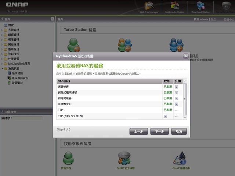Select 總覽 overview in sidebar
Viewport: 235px width, 176px height.
click(11, 25)
